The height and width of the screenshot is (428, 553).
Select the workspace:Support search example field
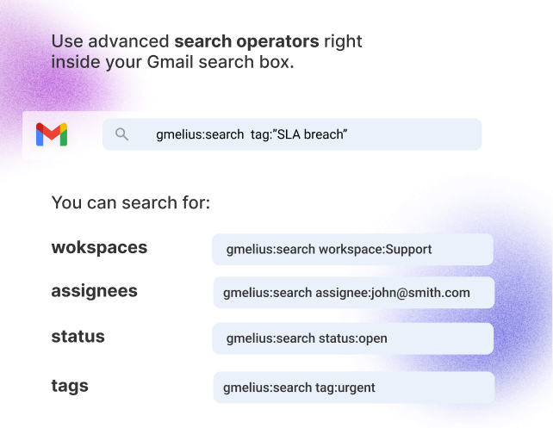[352, 249]
